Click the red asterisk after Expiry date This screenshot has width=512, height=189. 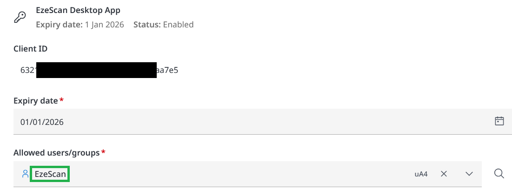click(x=62, y=100)
